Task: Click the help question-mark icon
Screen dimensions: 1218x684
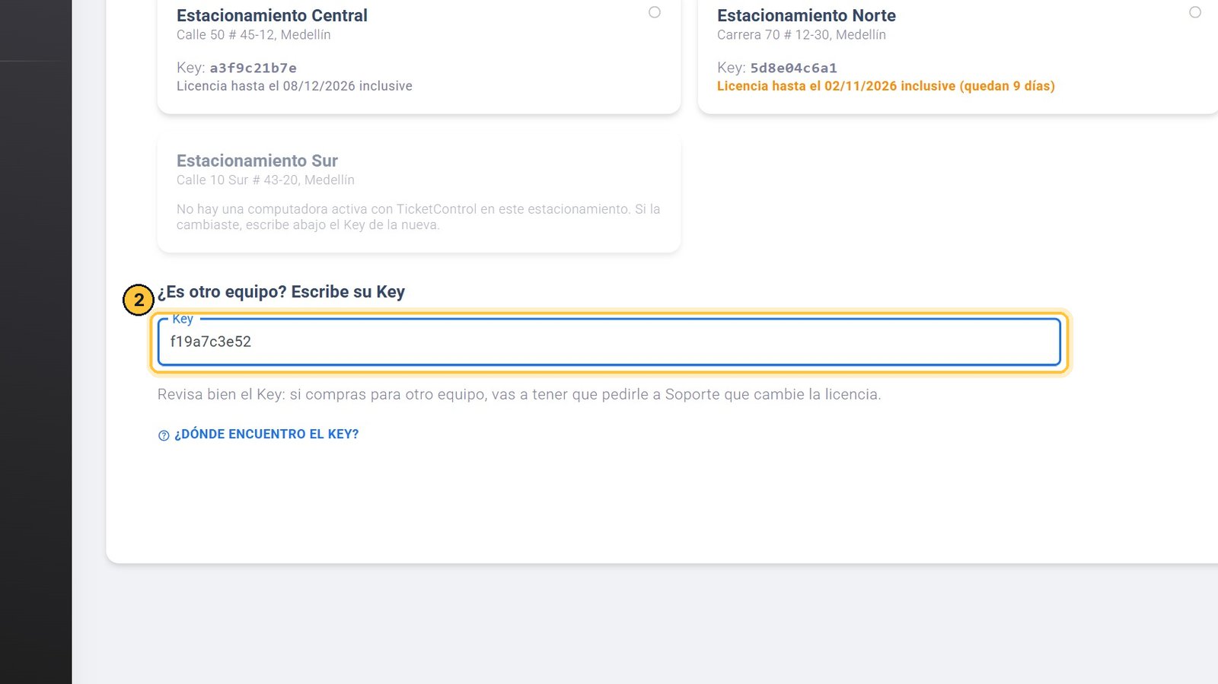Action: click(164, 435)
